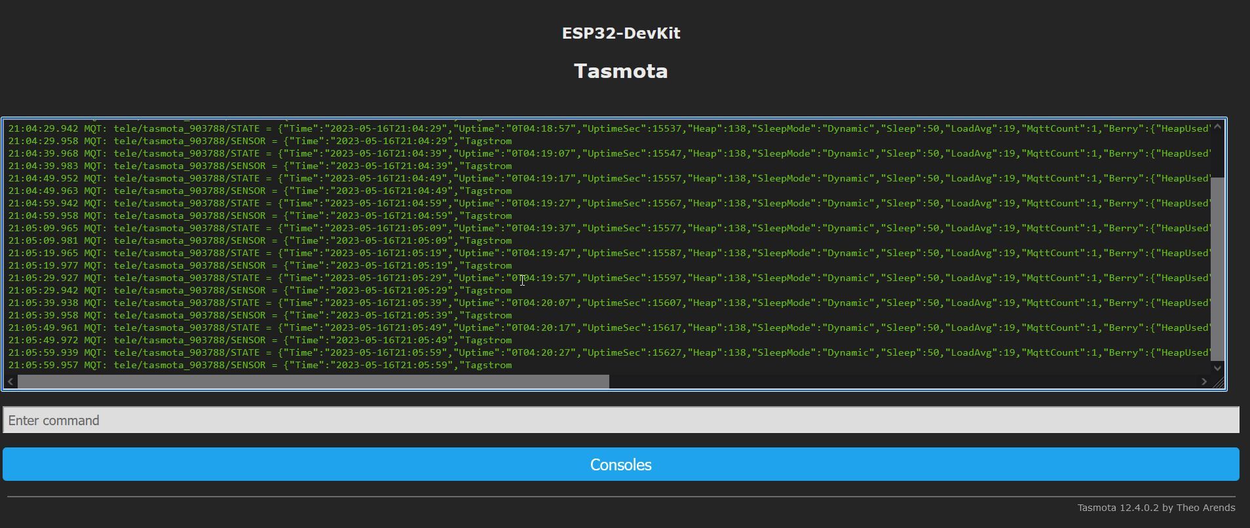Click console scroll up arrow
The height and width of the screenshot is (528, 1250).
pos(1217,126)
